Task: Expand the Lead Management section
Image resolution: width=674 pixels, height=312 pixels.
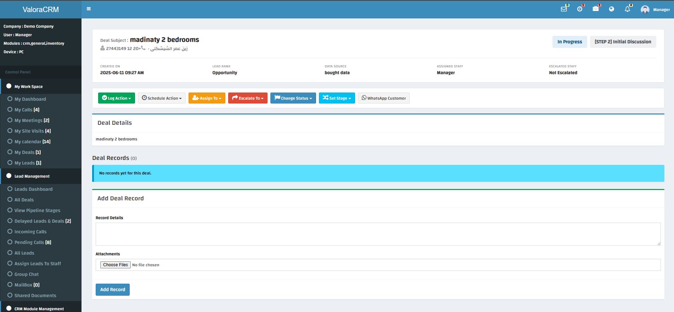Action: tap(41, 176)
